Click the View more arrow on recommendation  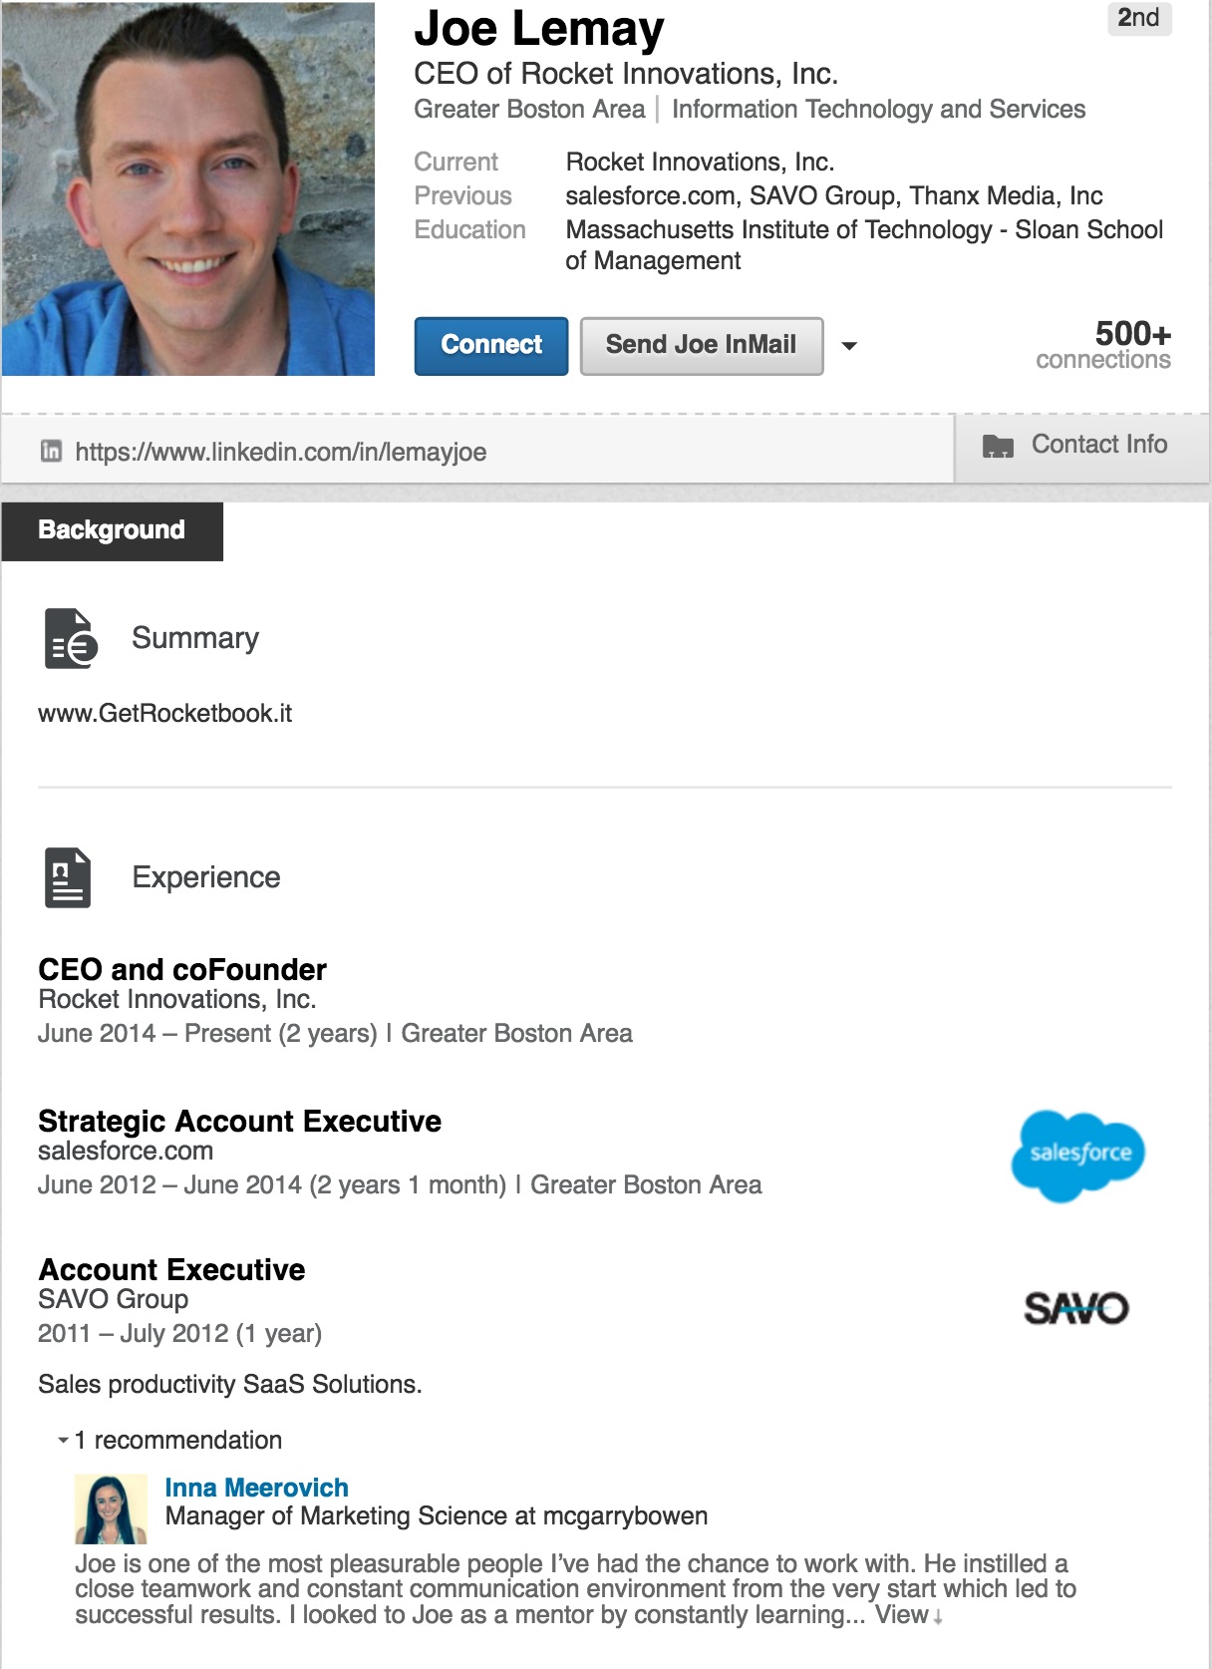(x=938, y=1617)
